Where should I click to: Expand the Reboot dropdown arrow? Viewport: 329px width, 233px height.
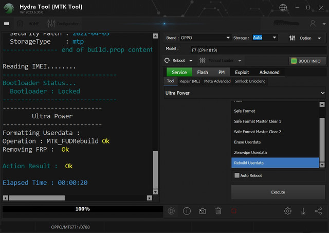point(191,61)
